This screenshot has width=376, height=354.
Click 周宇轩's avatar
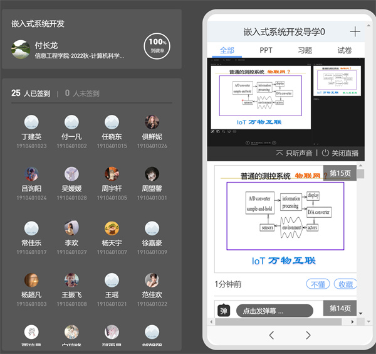(112, 174)
